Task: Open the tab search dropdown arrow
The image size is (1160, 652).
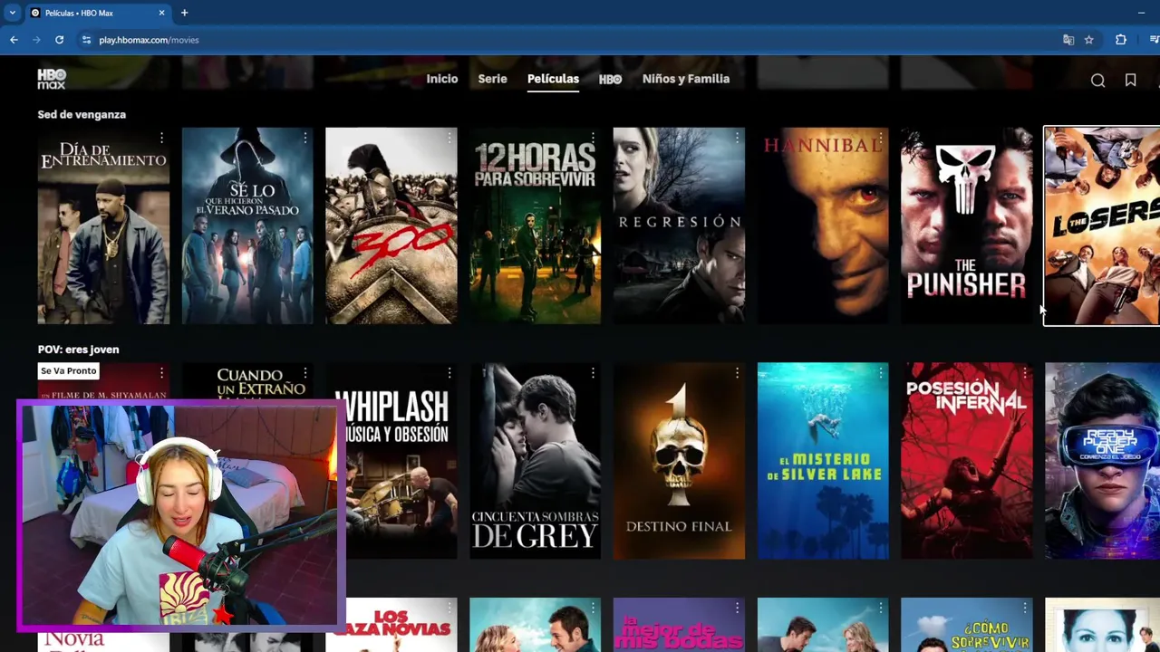Action: (x=12, y=13)
